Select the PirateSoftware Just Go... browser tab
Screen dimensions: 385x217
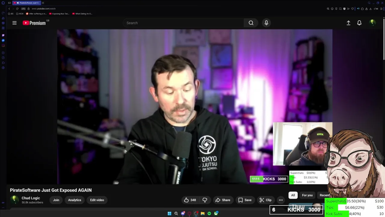[x=27, y=3]
